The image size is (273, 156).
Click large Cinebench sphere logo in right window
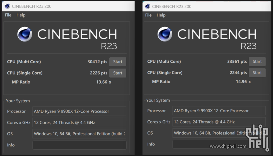click(x=165, y=34)
